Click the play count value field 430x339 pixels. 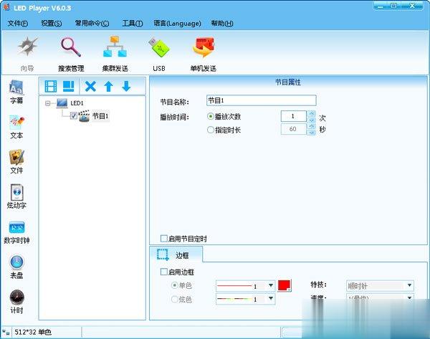(x=293, y=116)
